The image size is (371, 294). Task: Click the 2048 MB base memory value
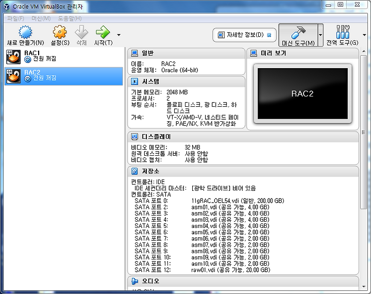click(177, 92)
